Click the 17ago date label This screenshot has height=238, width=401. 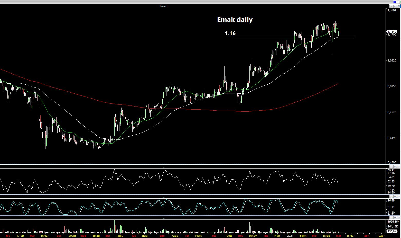click(174, 236)
